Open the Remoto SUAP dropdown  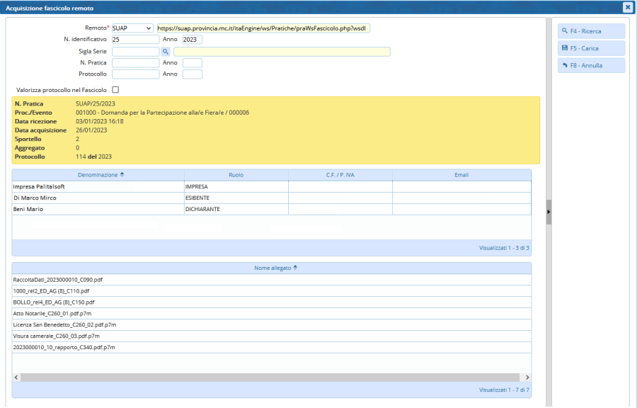pos(132,28)
